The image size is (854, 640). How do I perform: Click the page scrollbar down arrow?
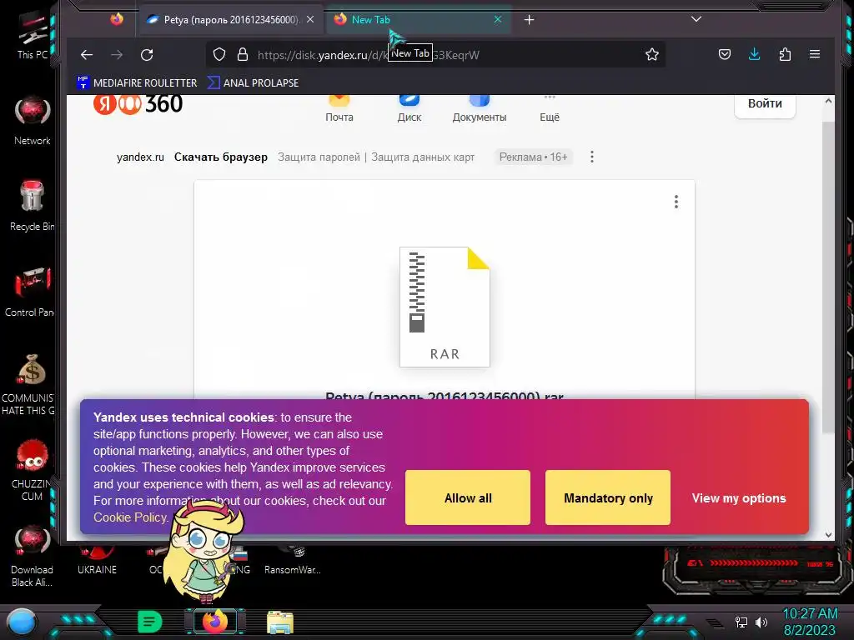[828, 534]
